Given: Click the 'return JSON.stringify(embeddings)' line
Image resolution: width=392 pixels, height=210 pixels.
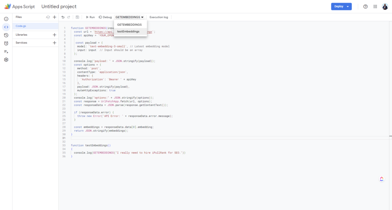Looking at the screenshot, I should pyautogui.click(x=101, y=131).
